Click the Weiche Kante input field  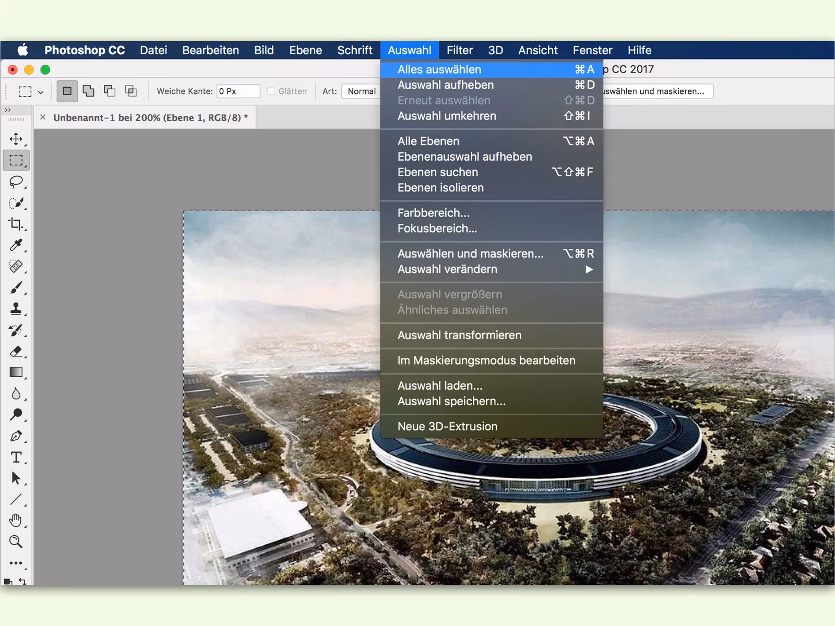pyautogui.click(x=238, y=91)
